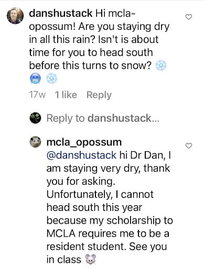
Task: Open danshustack's profile picture
Action: 15,16
